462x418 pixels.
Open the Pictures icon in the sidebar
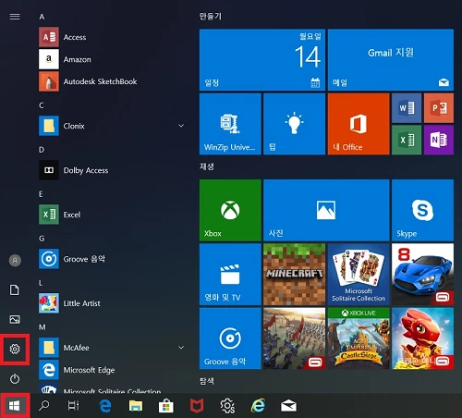point(15,319)
